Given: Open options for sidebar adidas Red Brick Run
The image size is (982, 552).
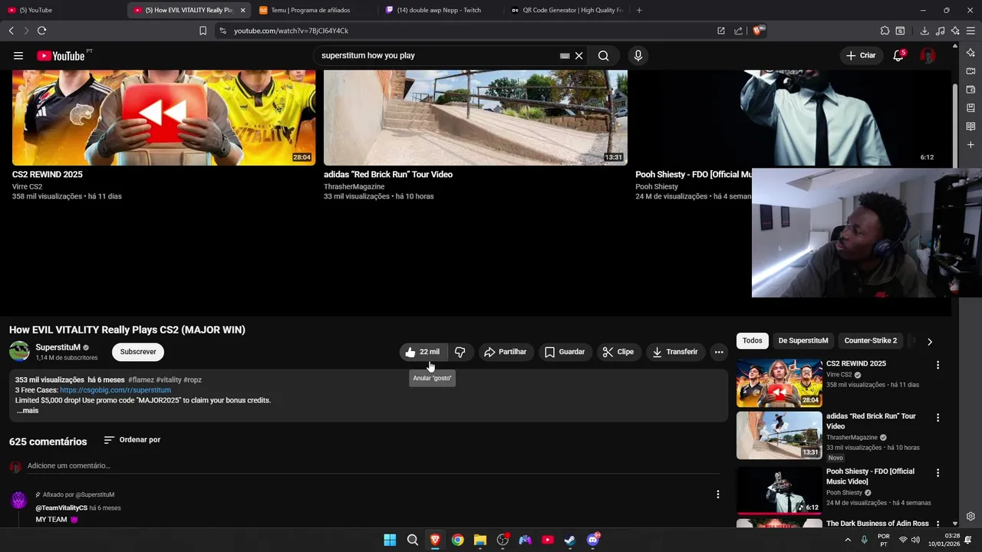Looking at the screenshot, I should 938,418.
